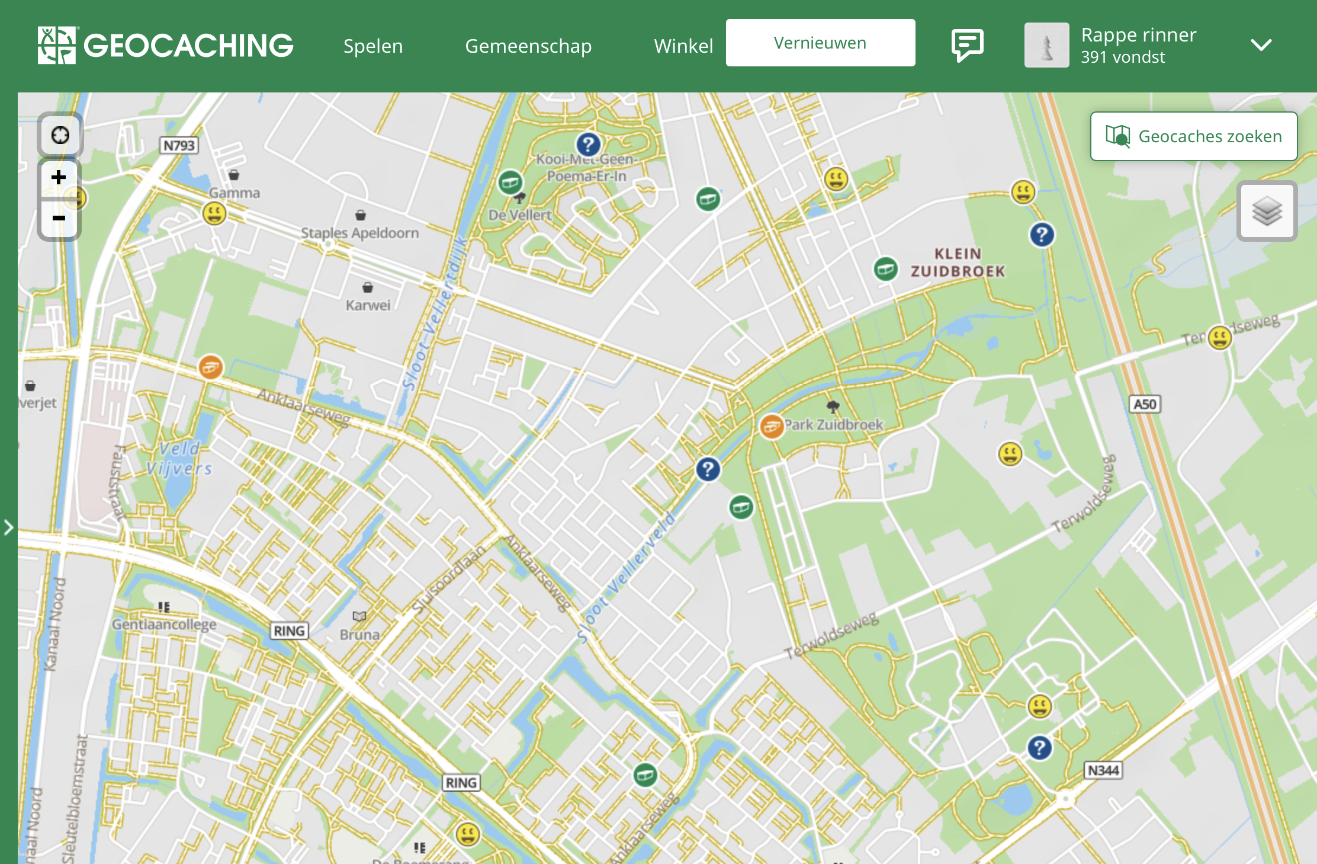Image resolution: width=1317 pixels, height=864 pixels.
Task: Expand the left sidebar panel arrow
Action: (8, 527)
